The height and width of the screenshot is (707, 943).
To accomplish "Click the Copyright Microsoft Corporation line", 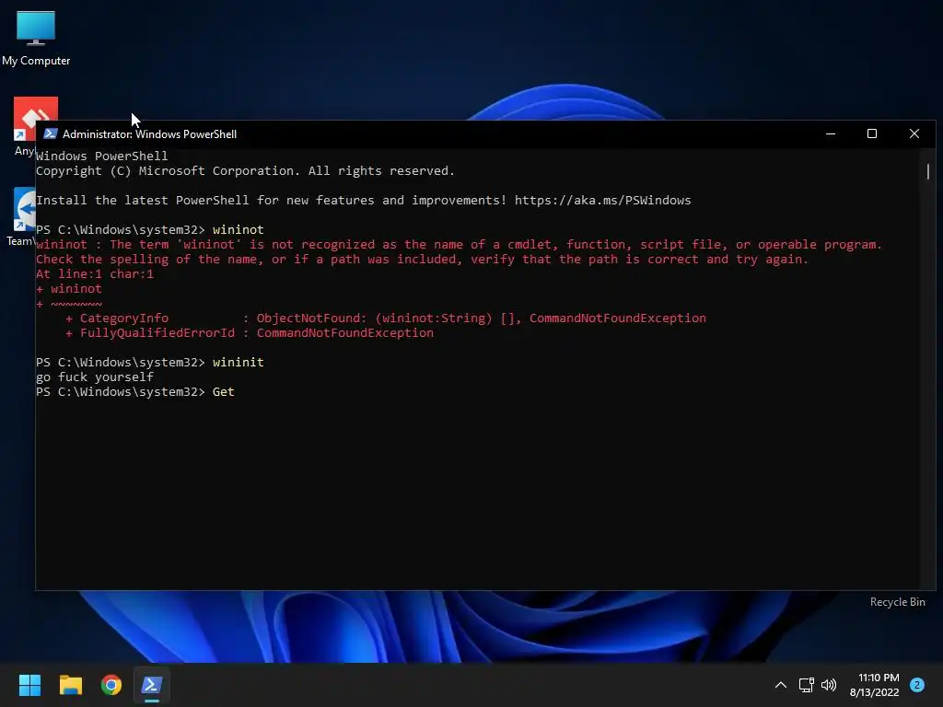I will click(x=245, y=170).
